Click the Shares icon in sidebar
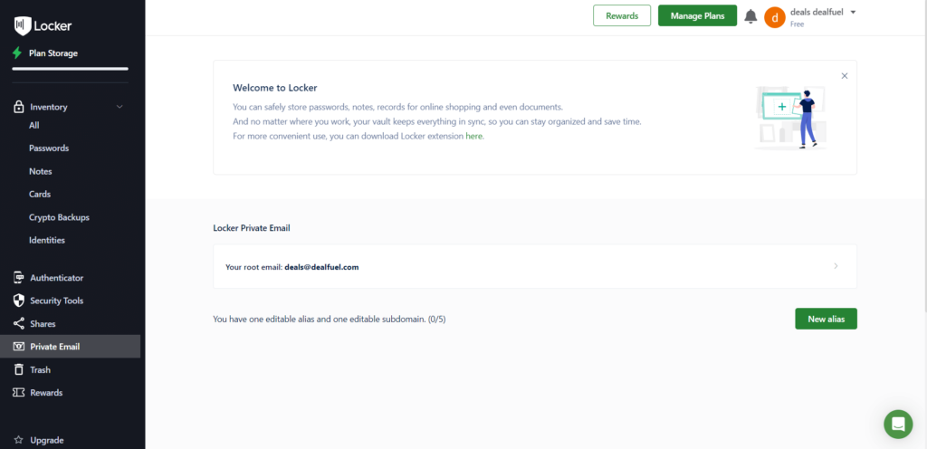 point(19,324)
